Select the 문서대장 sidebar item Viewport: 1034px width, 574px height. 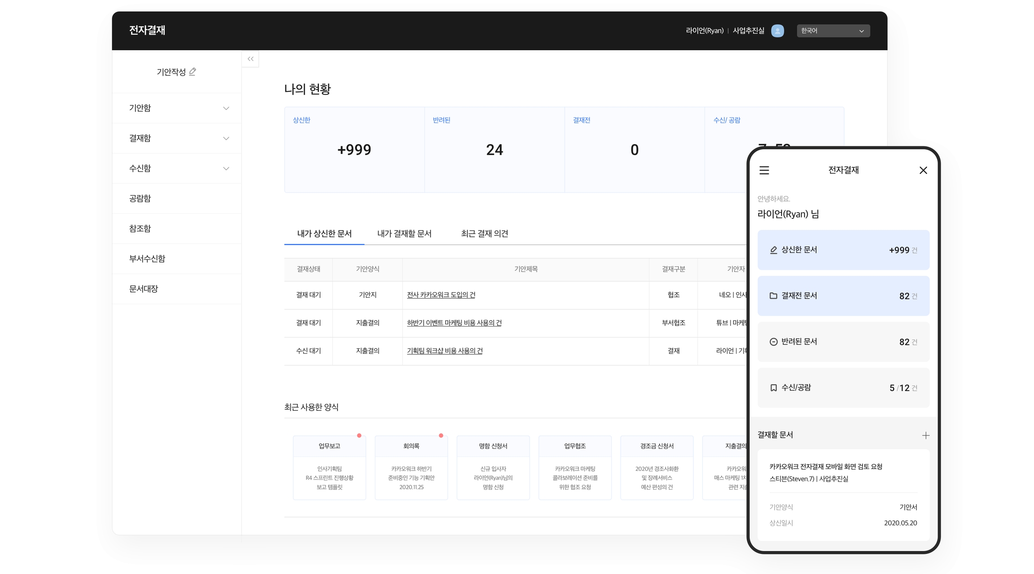click(144, 289)
